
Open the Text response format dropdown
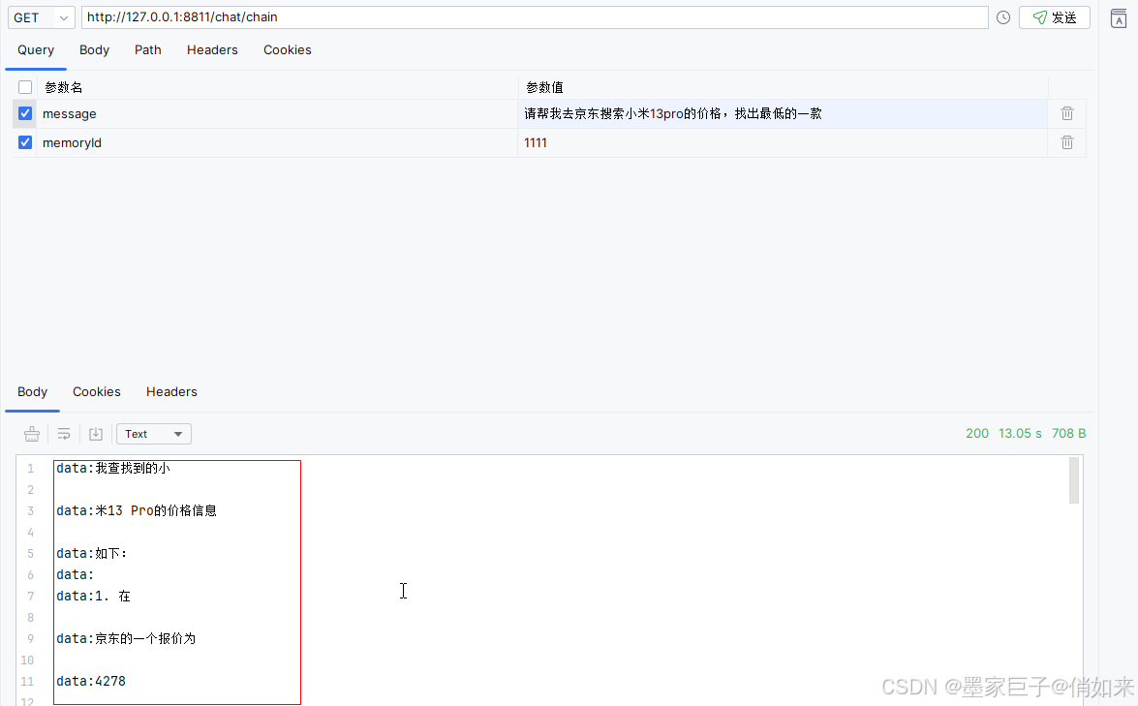[x=154, y=434]
